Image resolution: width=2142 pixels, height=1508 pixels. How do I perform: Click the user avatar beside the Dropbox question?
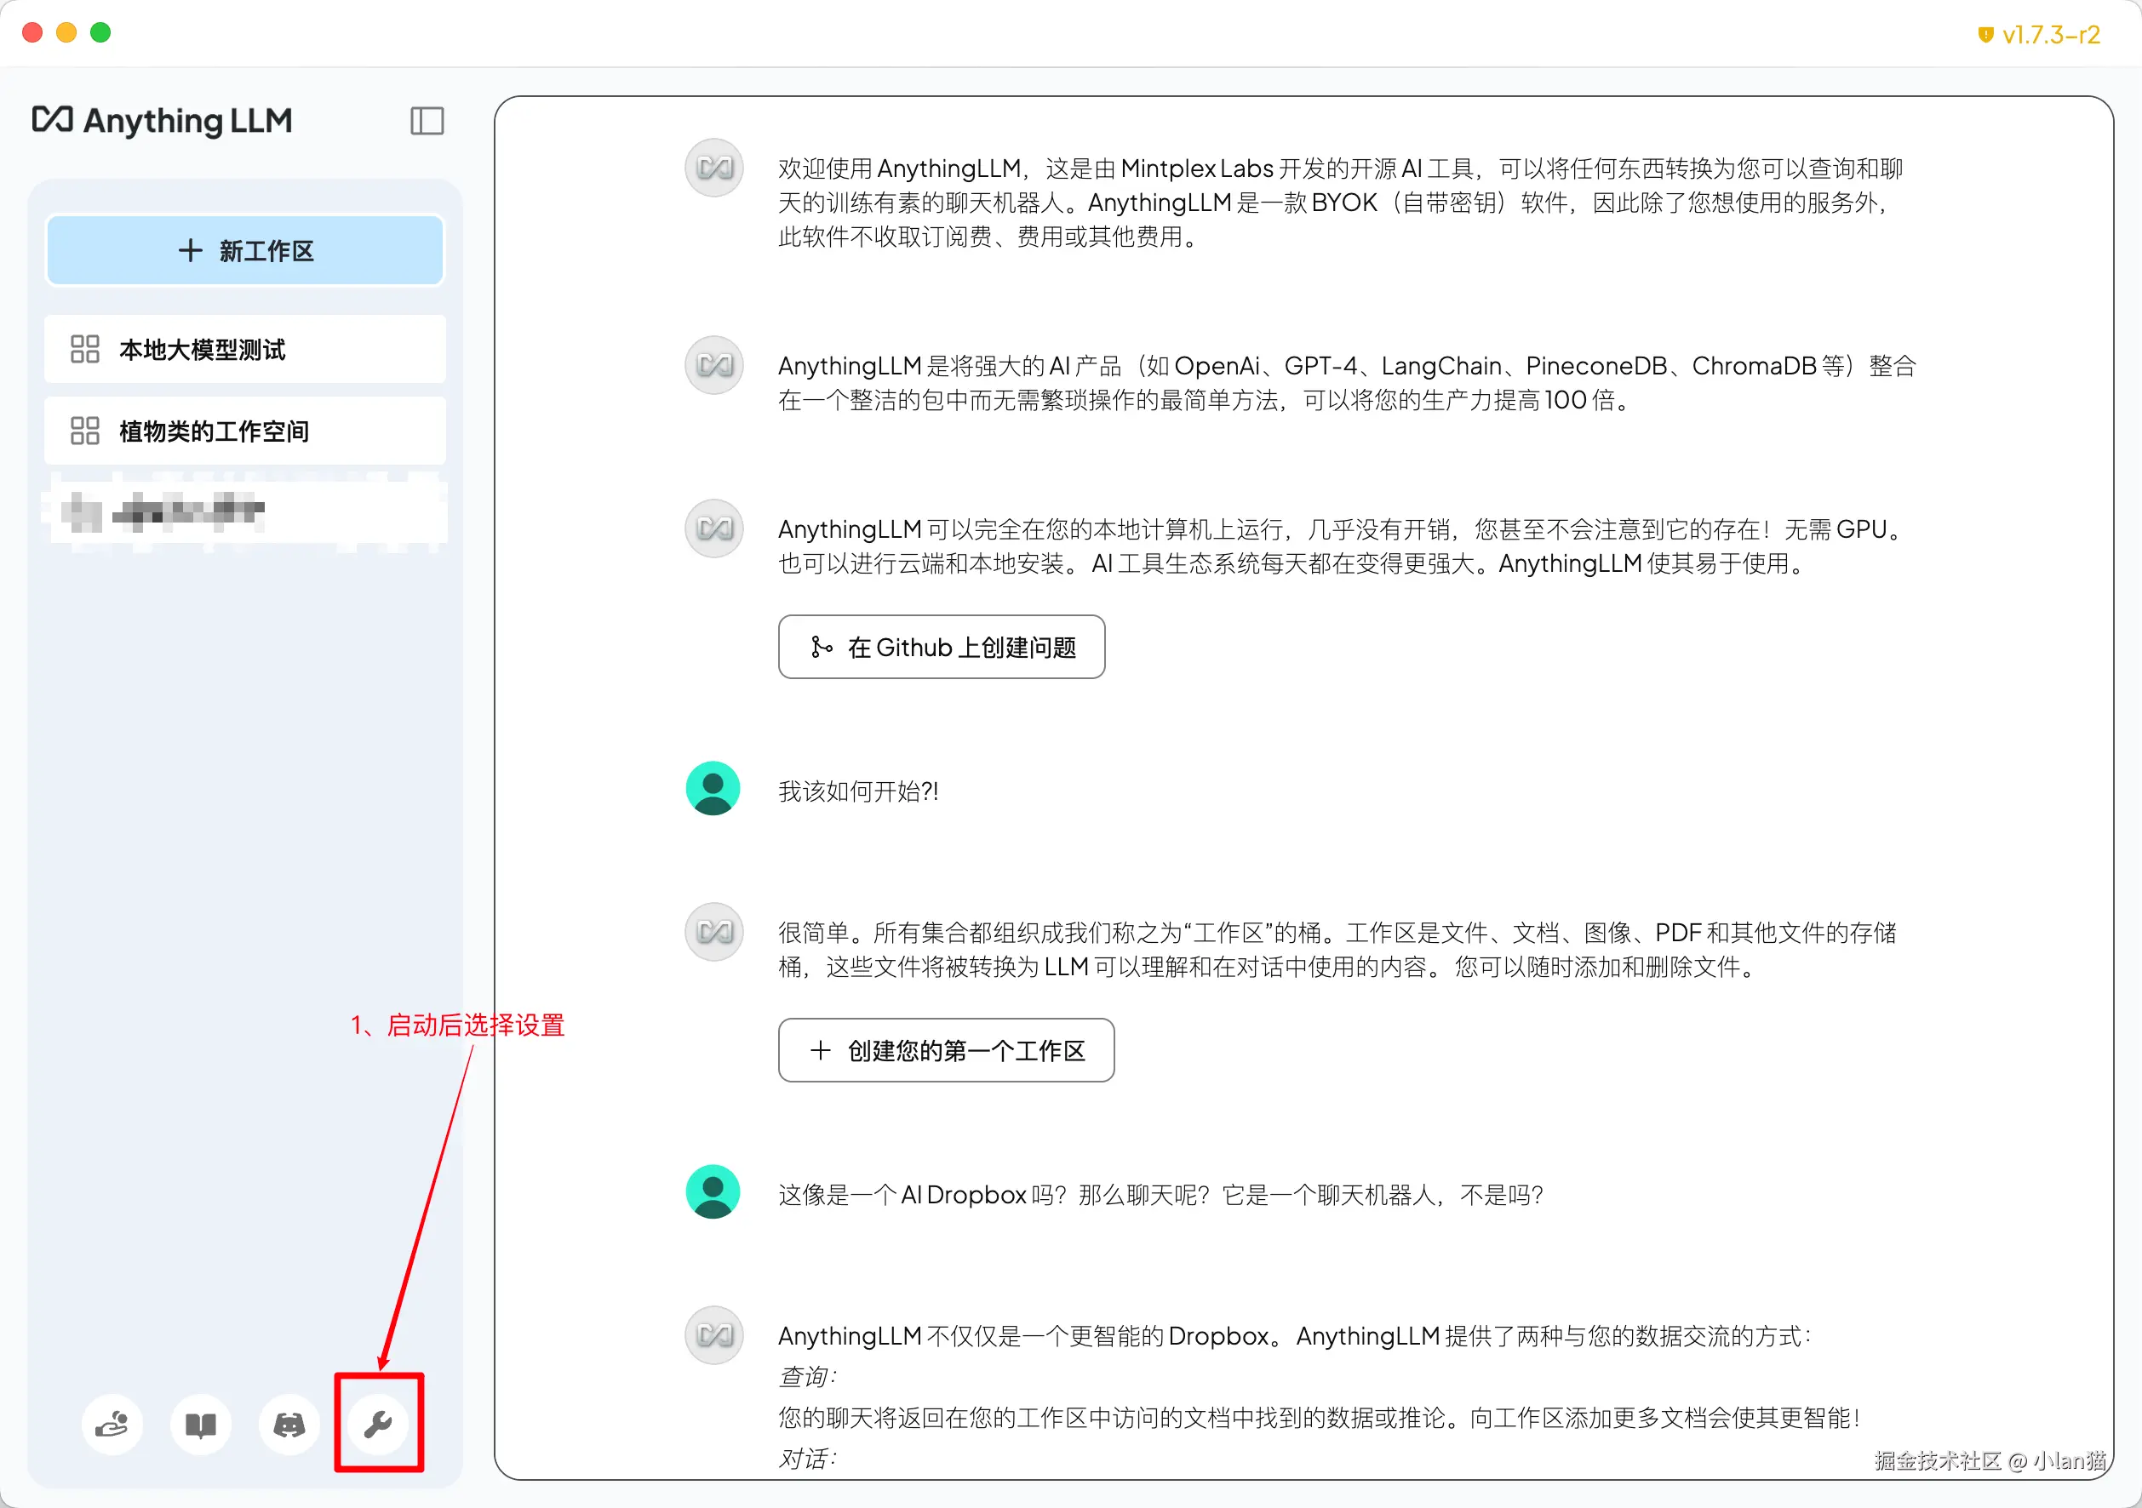click(713, 1192)
